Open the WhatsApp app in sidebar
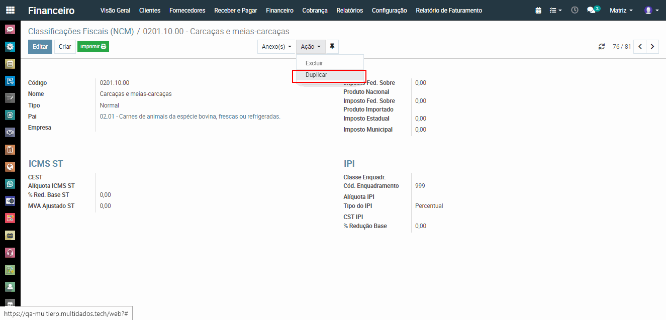Viewport: 666px width, 320px height. (10, 184)
